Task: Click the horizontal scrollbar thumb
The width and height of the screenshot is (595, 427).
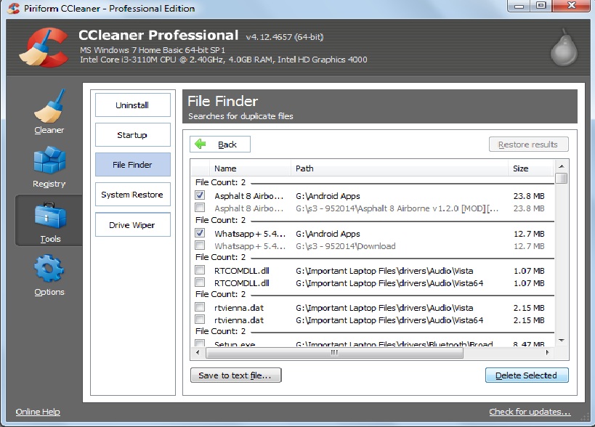Action: (334, 353)
